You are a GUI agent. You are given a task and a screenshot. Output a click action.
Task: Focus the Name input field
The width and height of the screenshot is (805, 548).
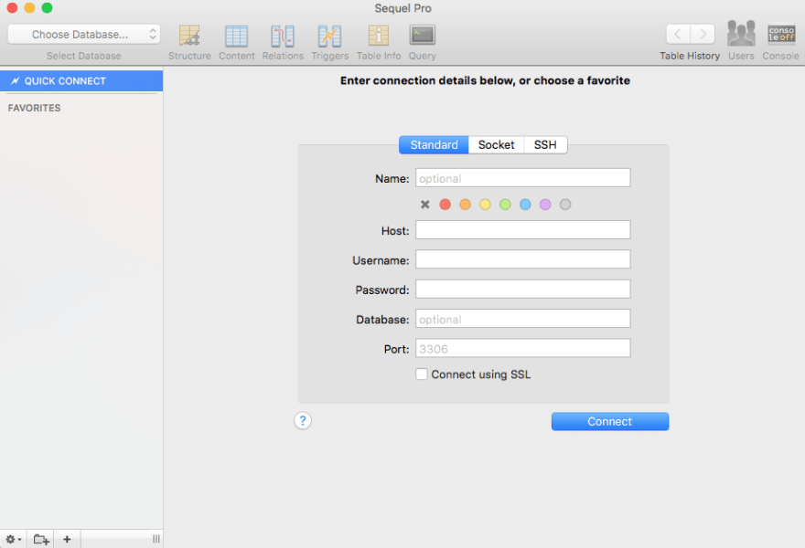pyautogui.click(x=522, y=178)
